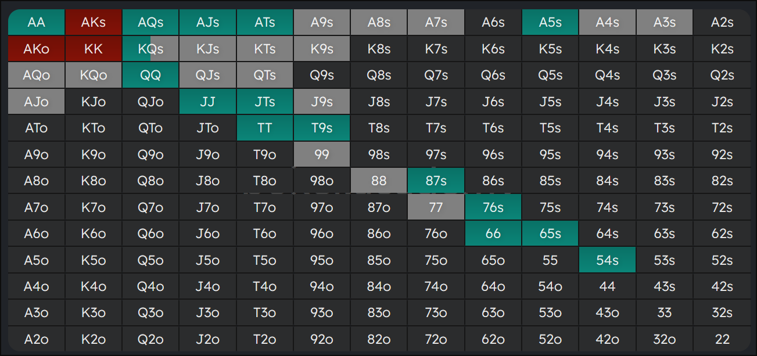This screenshot has width=757, height=356.
Task: Select the 54s hand cell
Action: pos(607,260)
